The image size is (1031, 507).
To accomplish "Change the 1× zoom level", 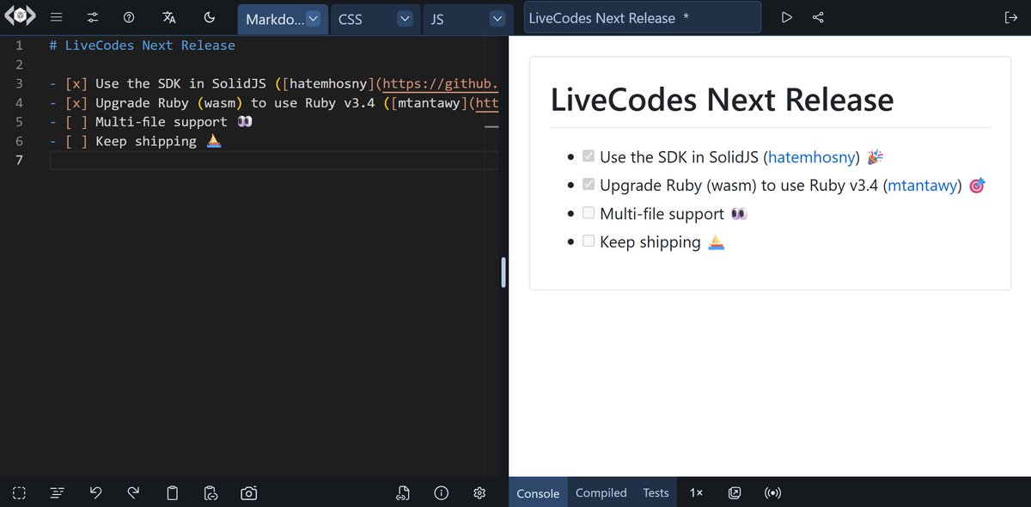I will coord(696,492).
